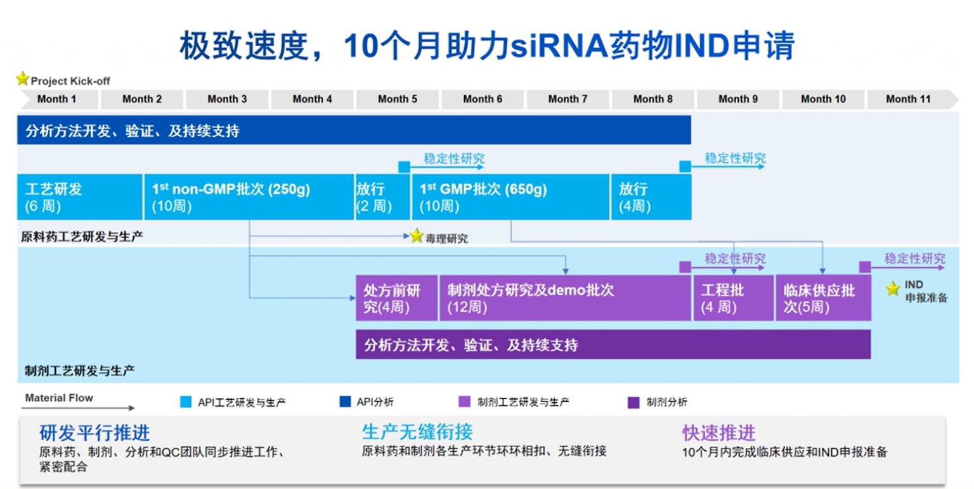Viewport: 974px width, 489px height.
Task: Click the purple 制剂工艺研发与生产 legend swatch
Action: pos(464,402)
